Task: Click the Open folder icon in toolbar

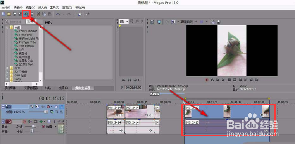Action: point(9,14)
